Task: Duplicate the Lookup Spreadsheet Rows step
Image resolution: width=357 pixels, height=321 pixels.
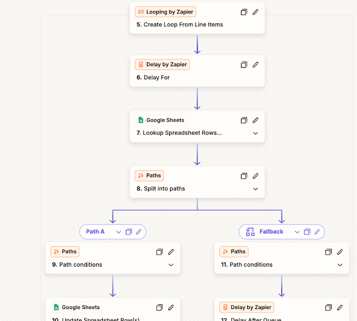Action: pyautogui.click(x=244, y=120)
